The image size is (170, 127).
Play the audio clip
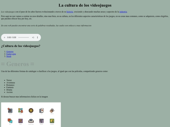pyautogui.click(x=4, y=37)
